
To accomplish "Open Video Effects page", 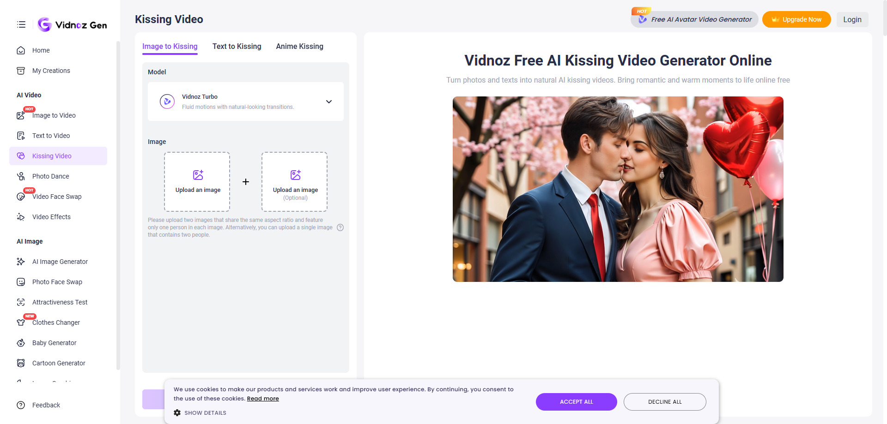I will (58, 217).
